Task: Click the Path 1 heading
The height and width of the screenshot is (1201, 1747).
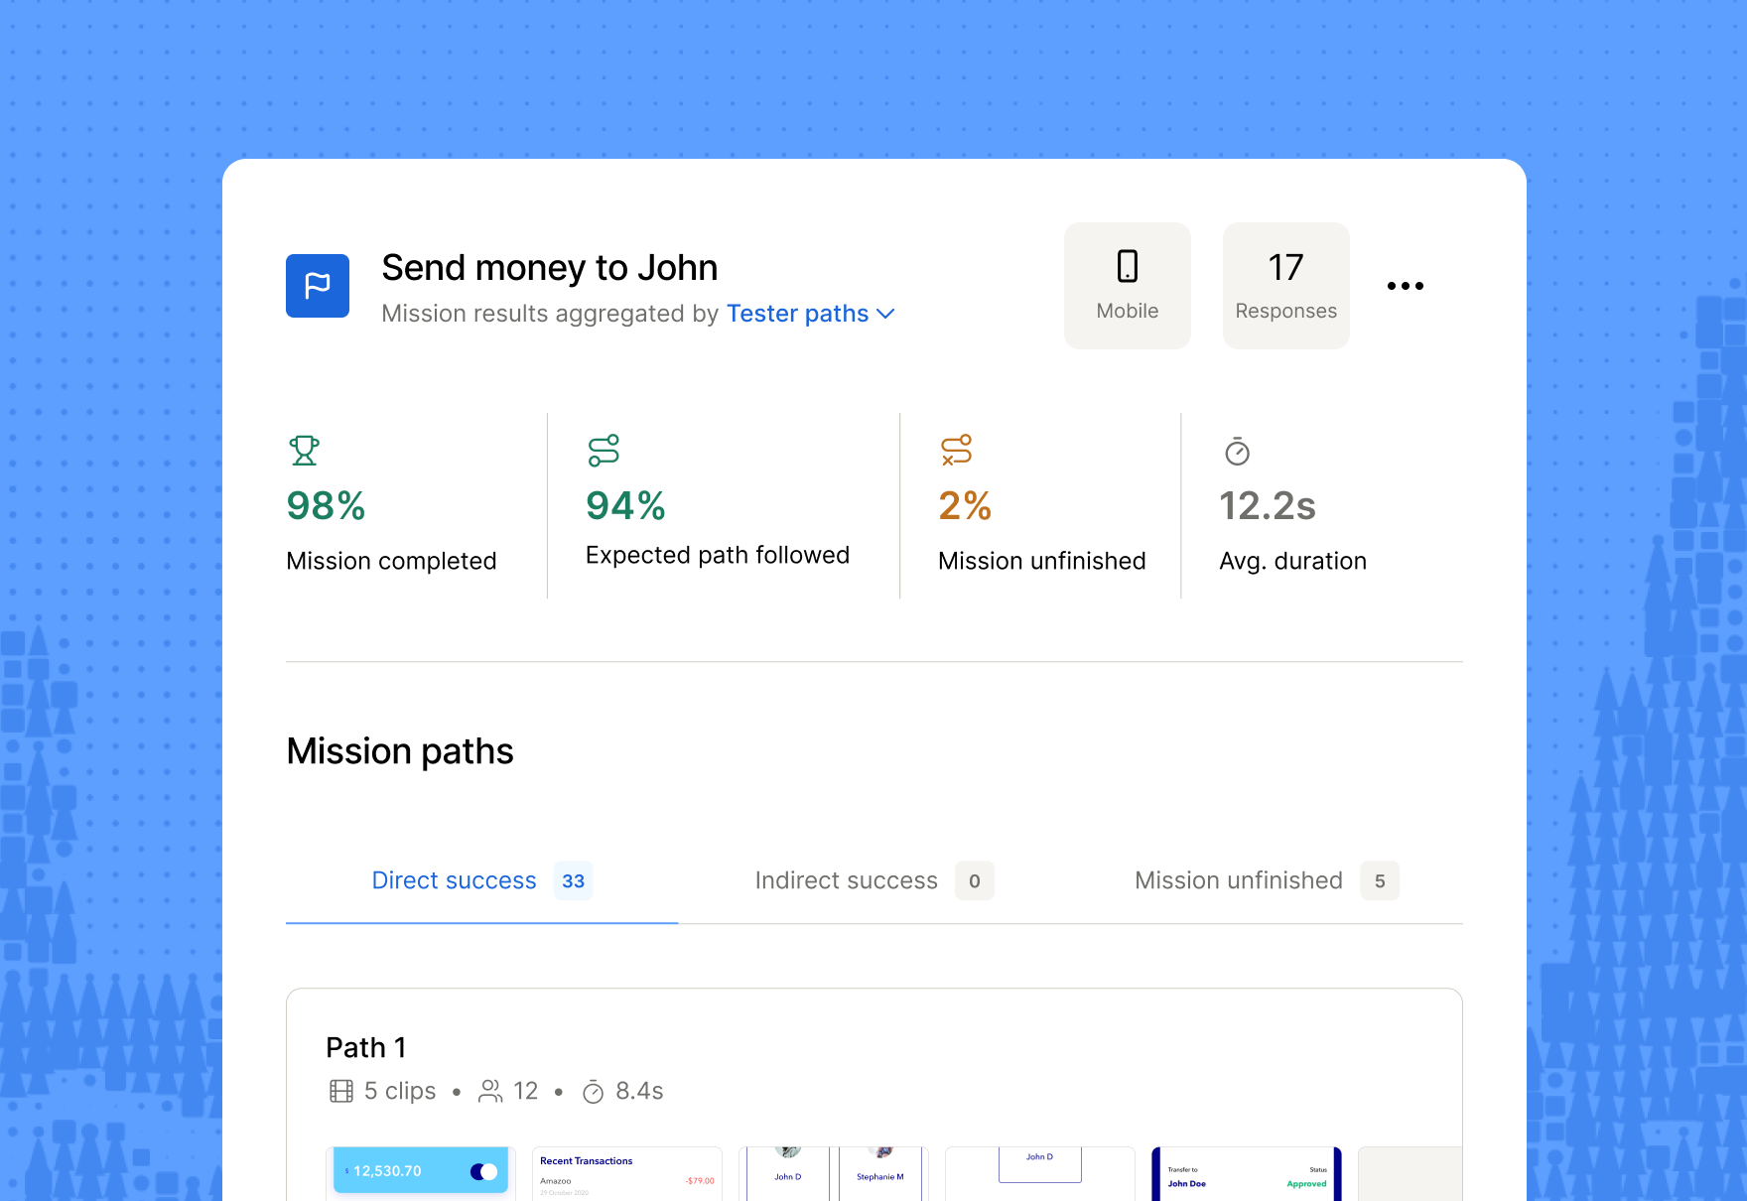Action: (x=366, y=1047)
